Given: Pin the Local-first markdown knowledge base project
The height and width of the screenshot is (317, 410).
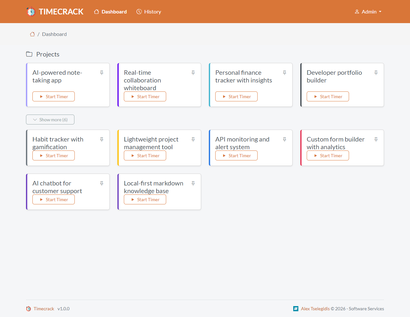Looking at the screenshot, I should (193, 183).
